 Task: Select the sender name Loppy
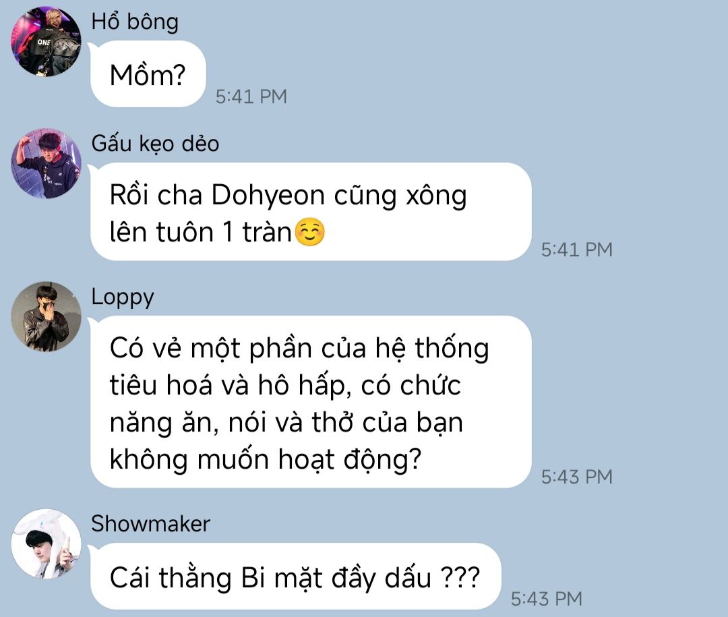click(x=123, y=297)
